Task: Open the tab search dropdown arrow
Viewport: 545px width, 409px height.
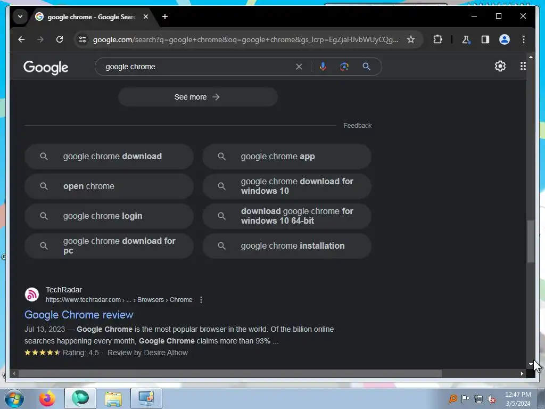Action: coord(20,17)
